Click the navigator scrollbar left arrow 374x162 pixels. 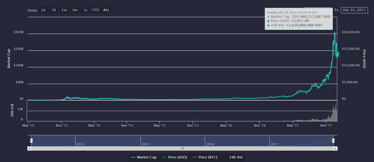29,148
